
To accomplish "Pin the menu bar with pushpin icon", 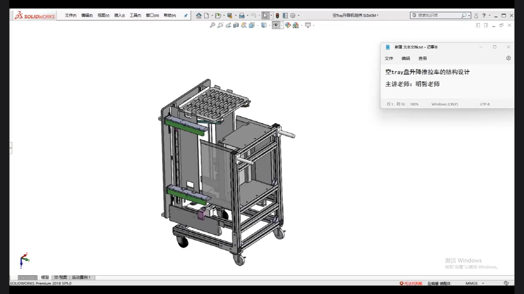I will (186, 16).
